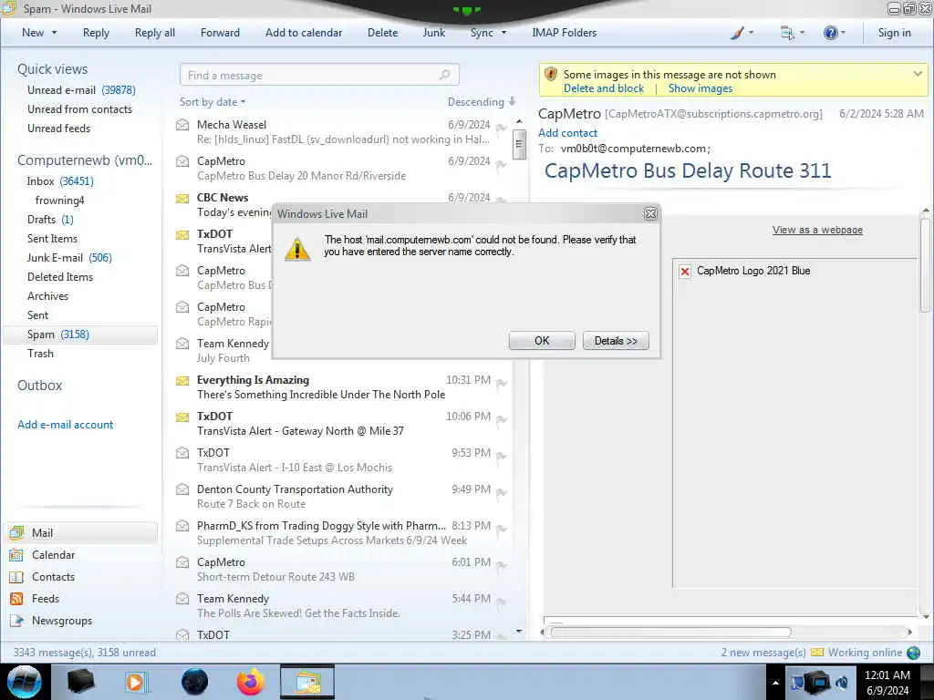Open IMAP Folders

click(564, 33)
